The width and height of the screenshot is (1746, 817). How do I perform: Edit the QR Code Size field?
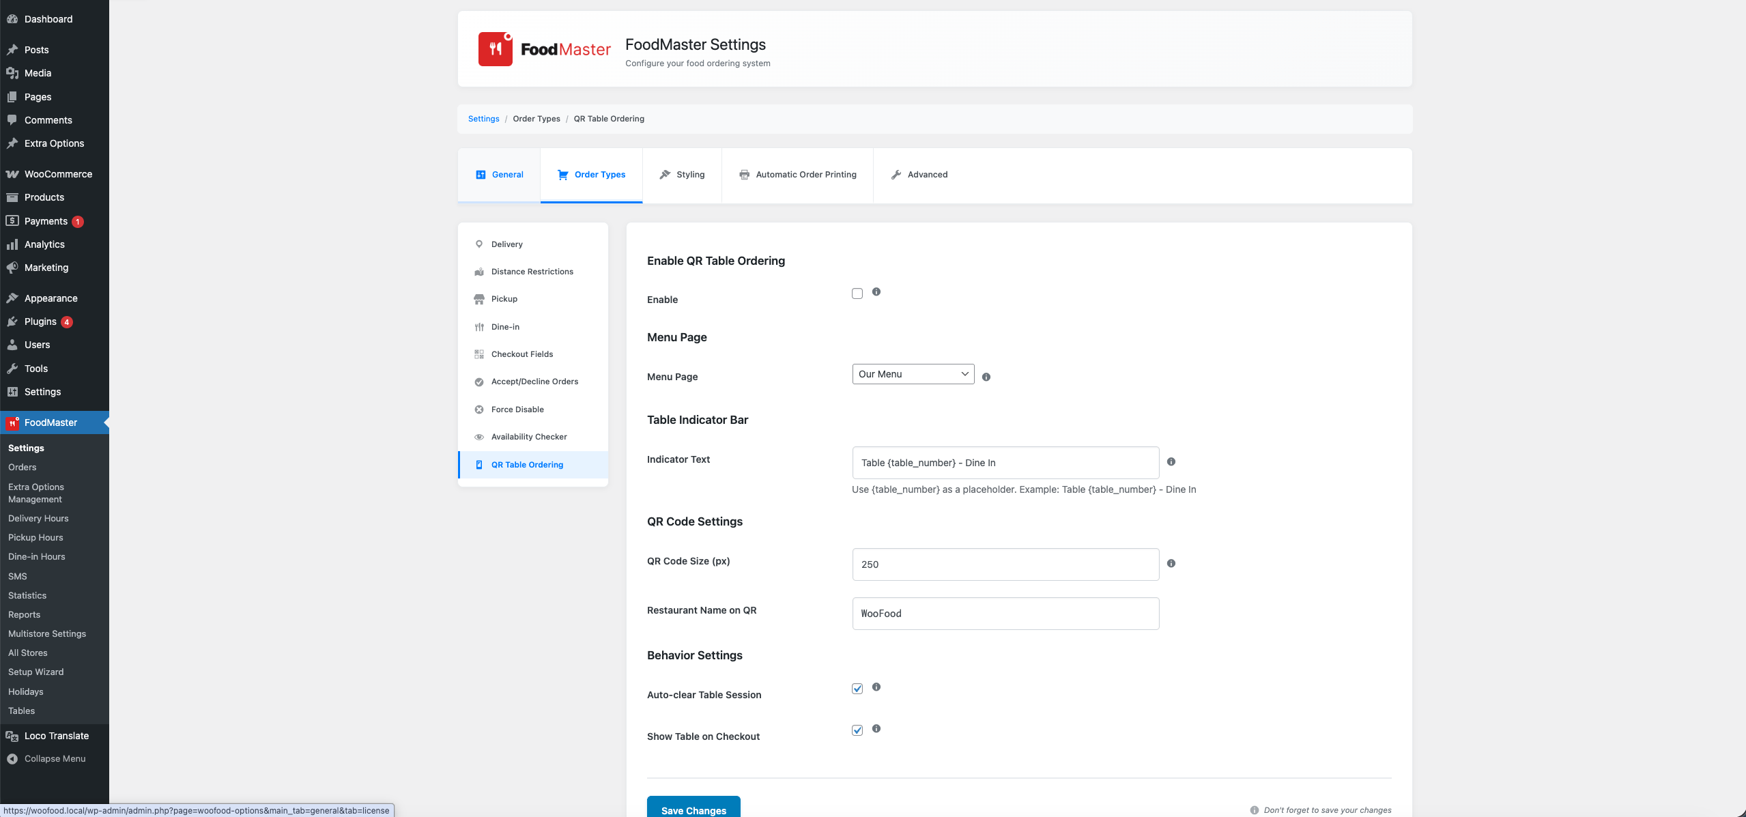[x=1004, y=564]
